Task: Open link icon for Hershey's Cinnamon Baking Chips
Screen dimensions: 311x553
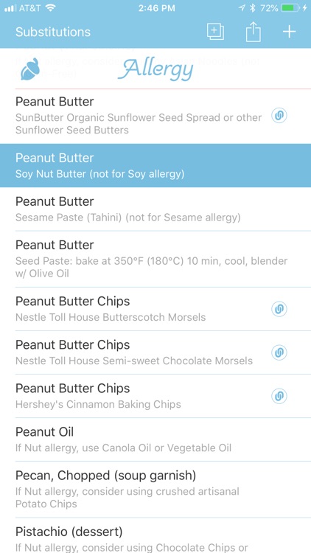Action: click(279, 396)
